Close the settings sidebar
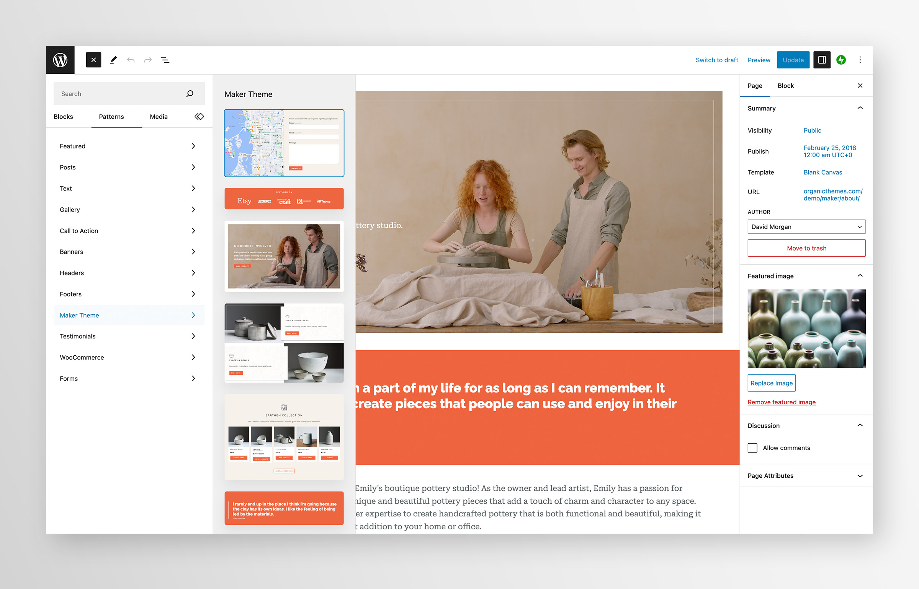 [x=860, y=86]
